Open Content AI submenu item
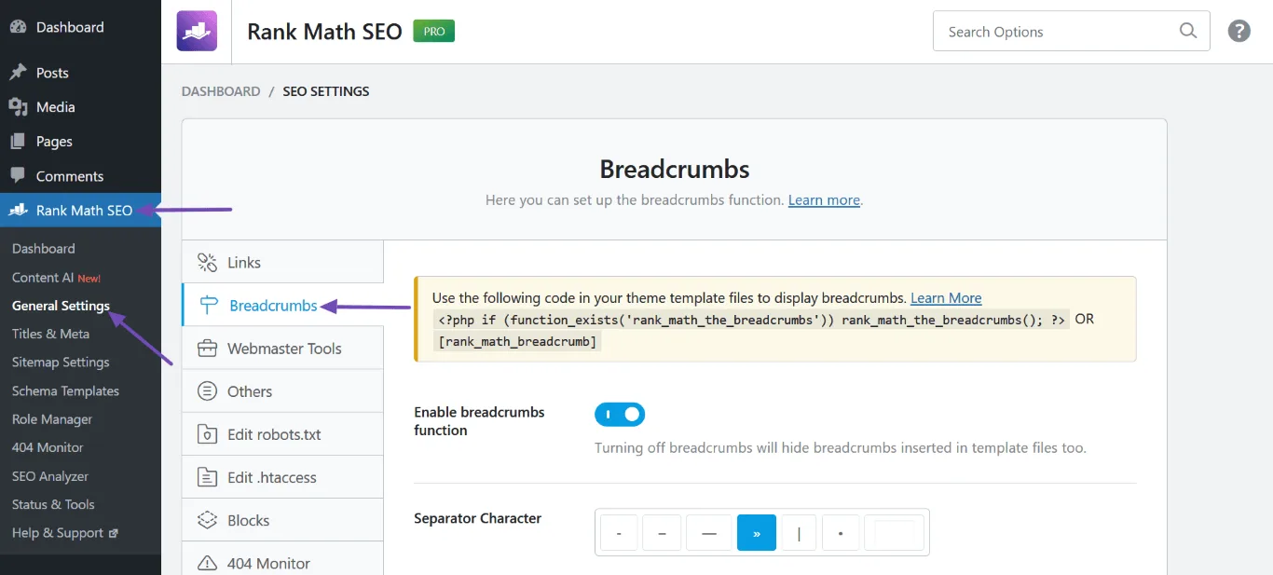The height and width of the screenshot is (575, 1273). [x=56, y=278]
